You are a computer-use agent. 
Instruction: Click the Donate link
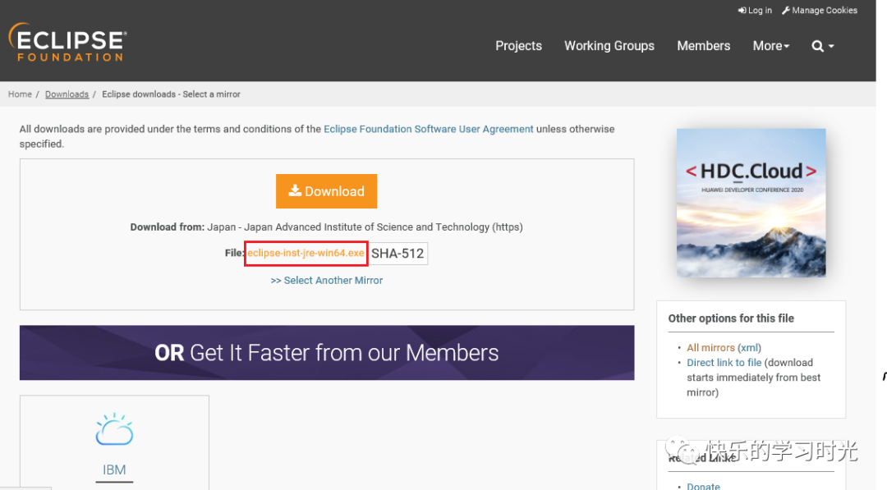coord(703,485)
